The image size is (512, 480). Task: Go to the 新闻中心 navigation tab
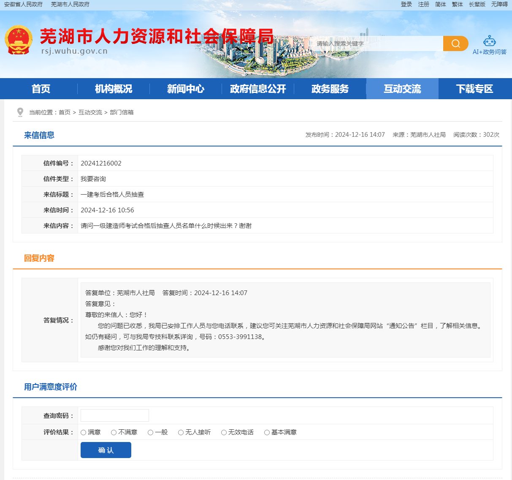[186, 89]
